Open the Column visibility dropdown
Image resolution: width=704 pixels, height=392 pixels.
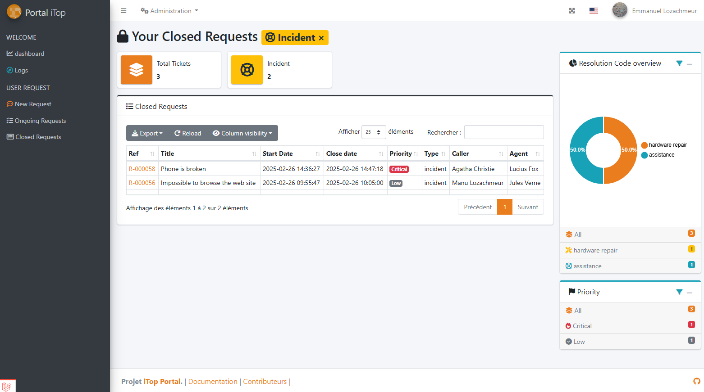pos(242,133)
